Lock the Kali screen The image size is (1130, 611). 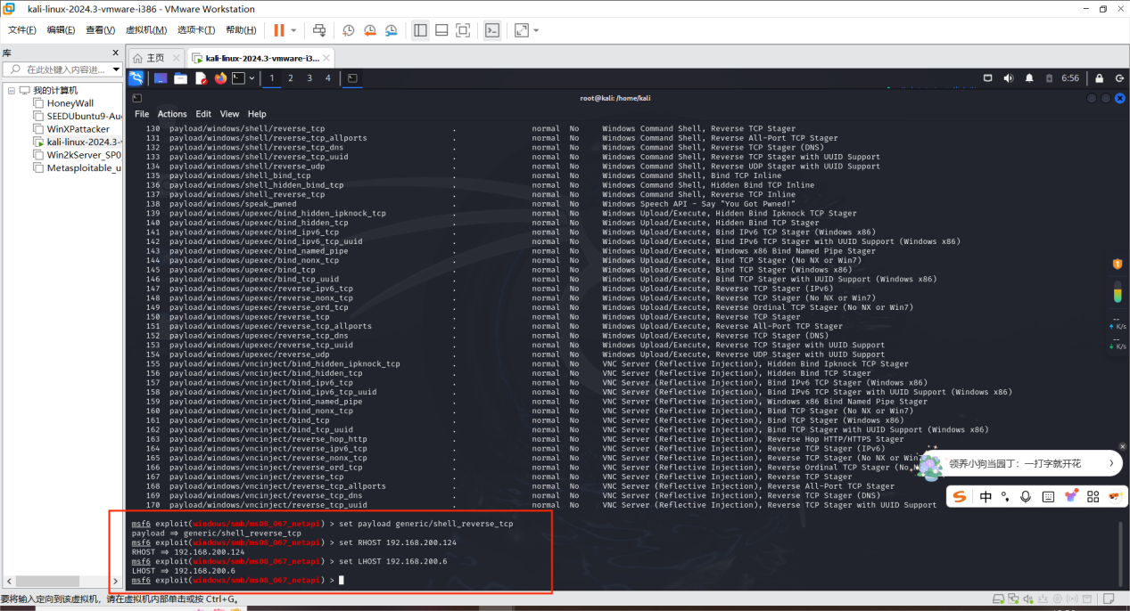point(1099,78)
